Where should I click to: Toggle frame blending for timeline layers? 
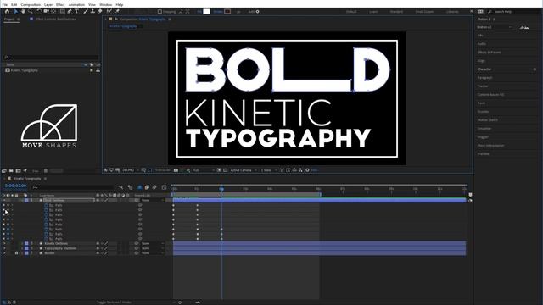point(147,187)
